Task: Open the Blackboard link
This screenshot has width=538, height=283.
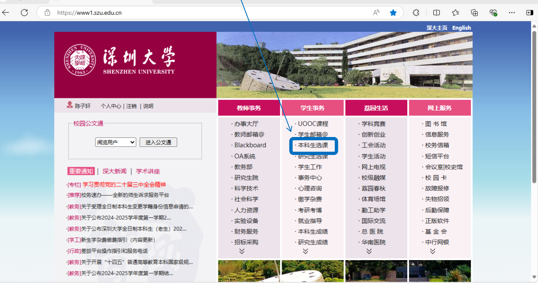Action: [x=250, y=145]
